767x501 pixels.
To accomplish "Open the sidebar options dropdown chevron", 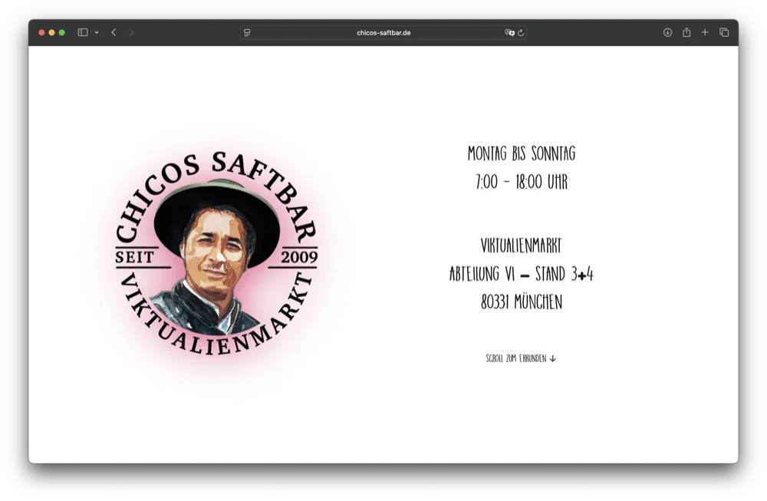I will click(x=97, y=33).
